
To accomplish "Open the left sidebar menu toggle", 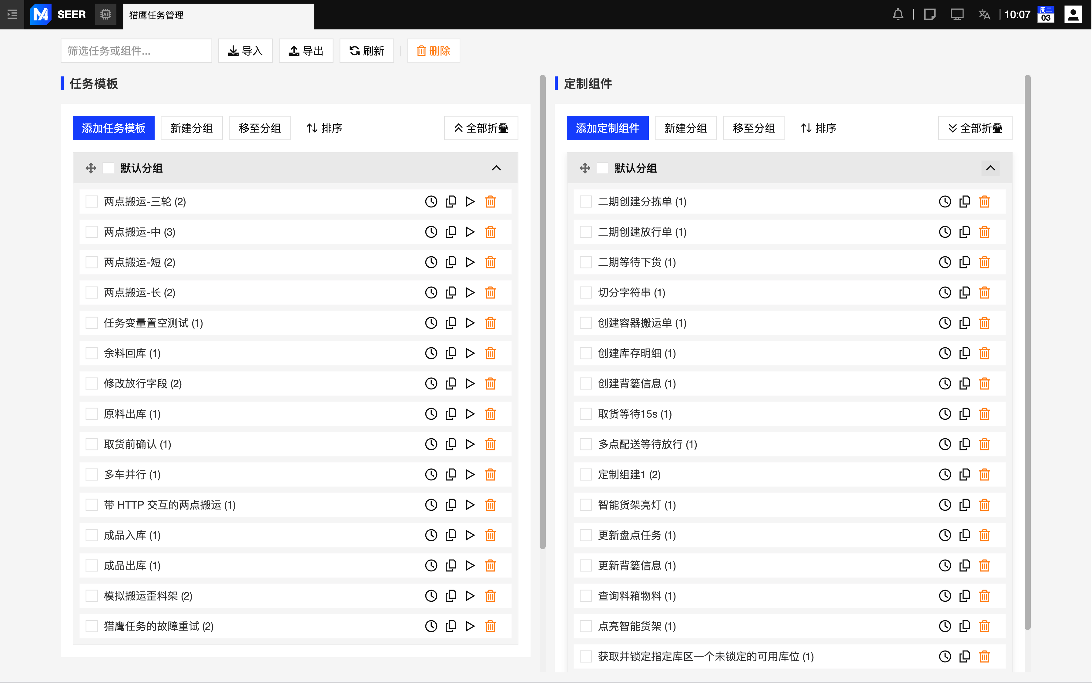I will (x=12, y=15).
